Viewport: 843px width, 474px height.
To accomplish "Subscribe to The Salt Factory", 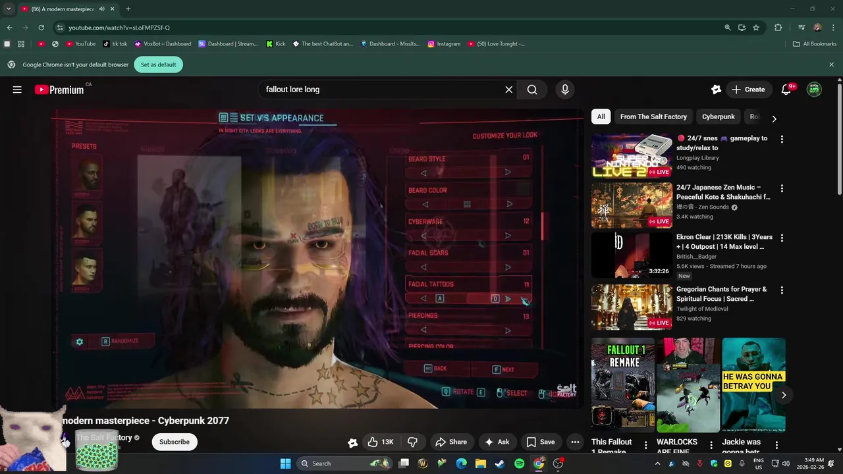I will click(175, 442).
